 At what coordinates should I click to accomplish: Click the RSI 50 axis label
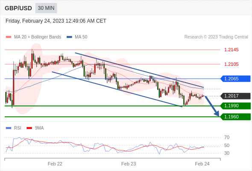tap(227, 145)
